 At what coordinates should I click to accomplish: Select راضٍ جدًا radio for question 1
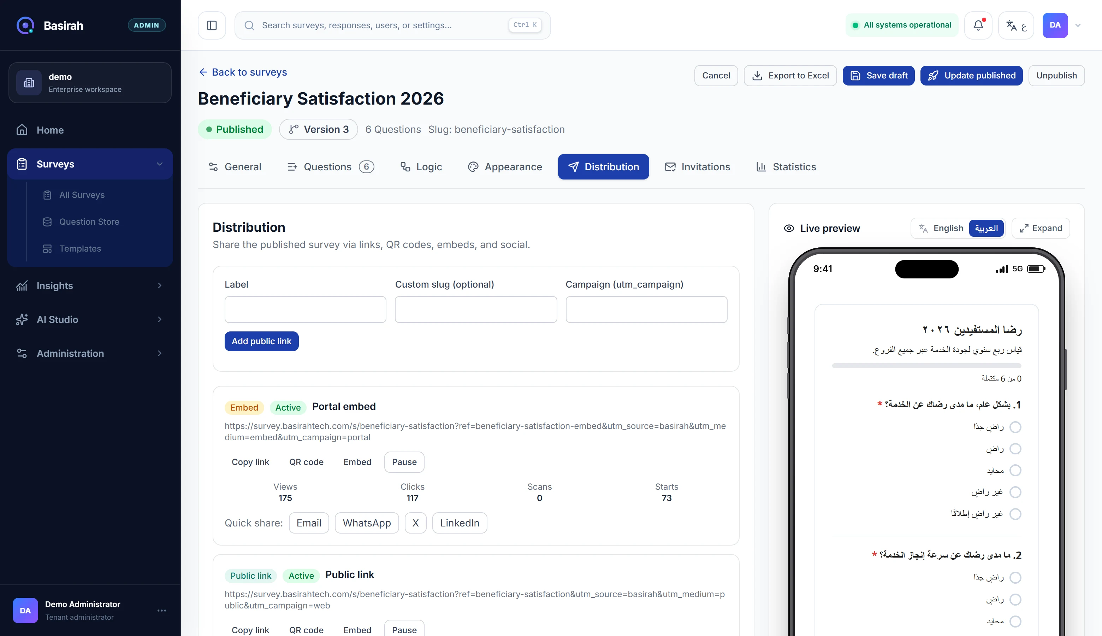click(1015, 427)
